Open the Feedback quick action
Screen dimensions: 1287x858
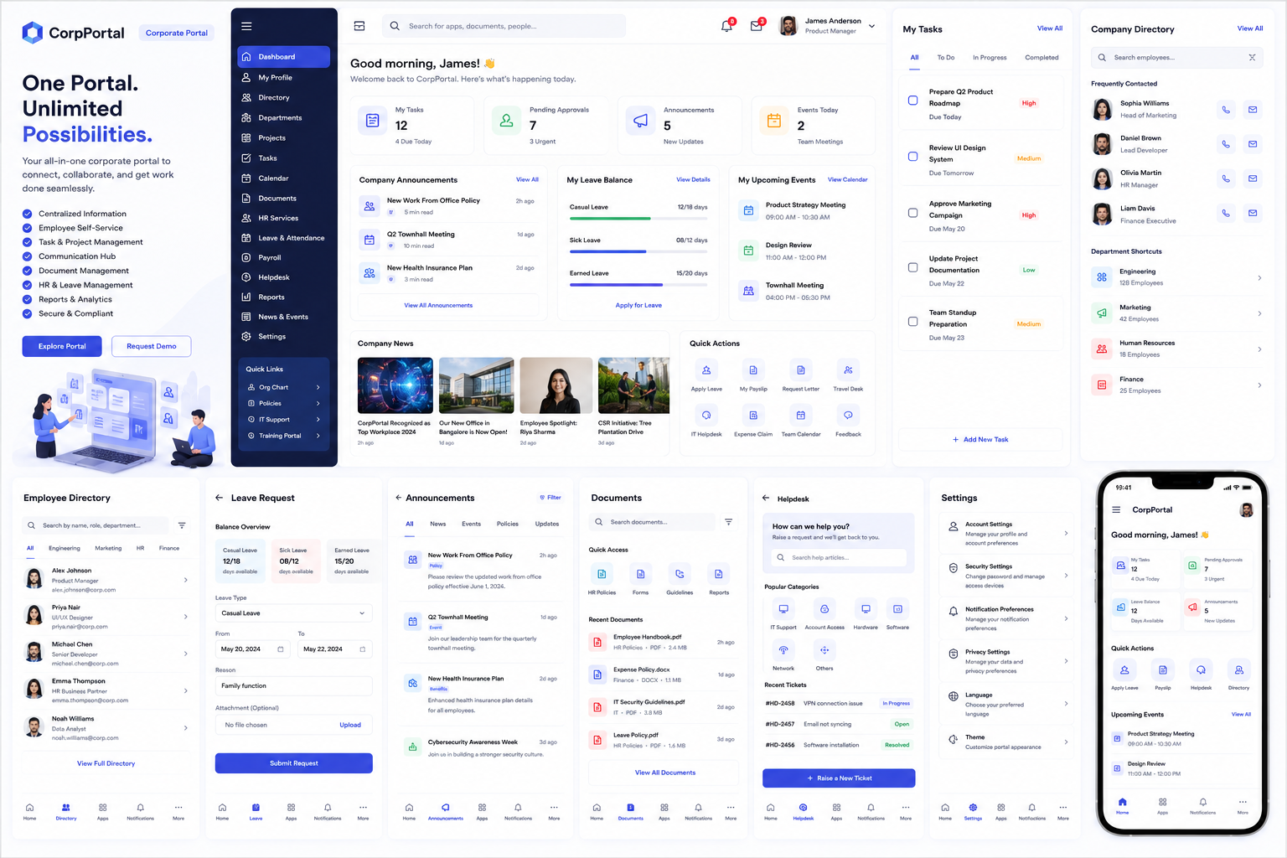click(x=848, y=416)
